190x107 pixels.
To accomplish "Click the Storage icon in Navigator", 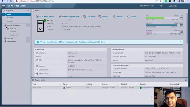I will click(x=5, y=38).
